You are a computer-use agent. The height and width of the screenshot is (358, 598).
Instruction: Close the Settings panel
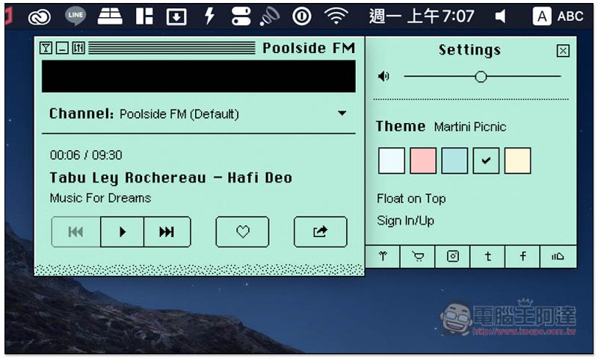pyautogui.click(x=563, y=51)
